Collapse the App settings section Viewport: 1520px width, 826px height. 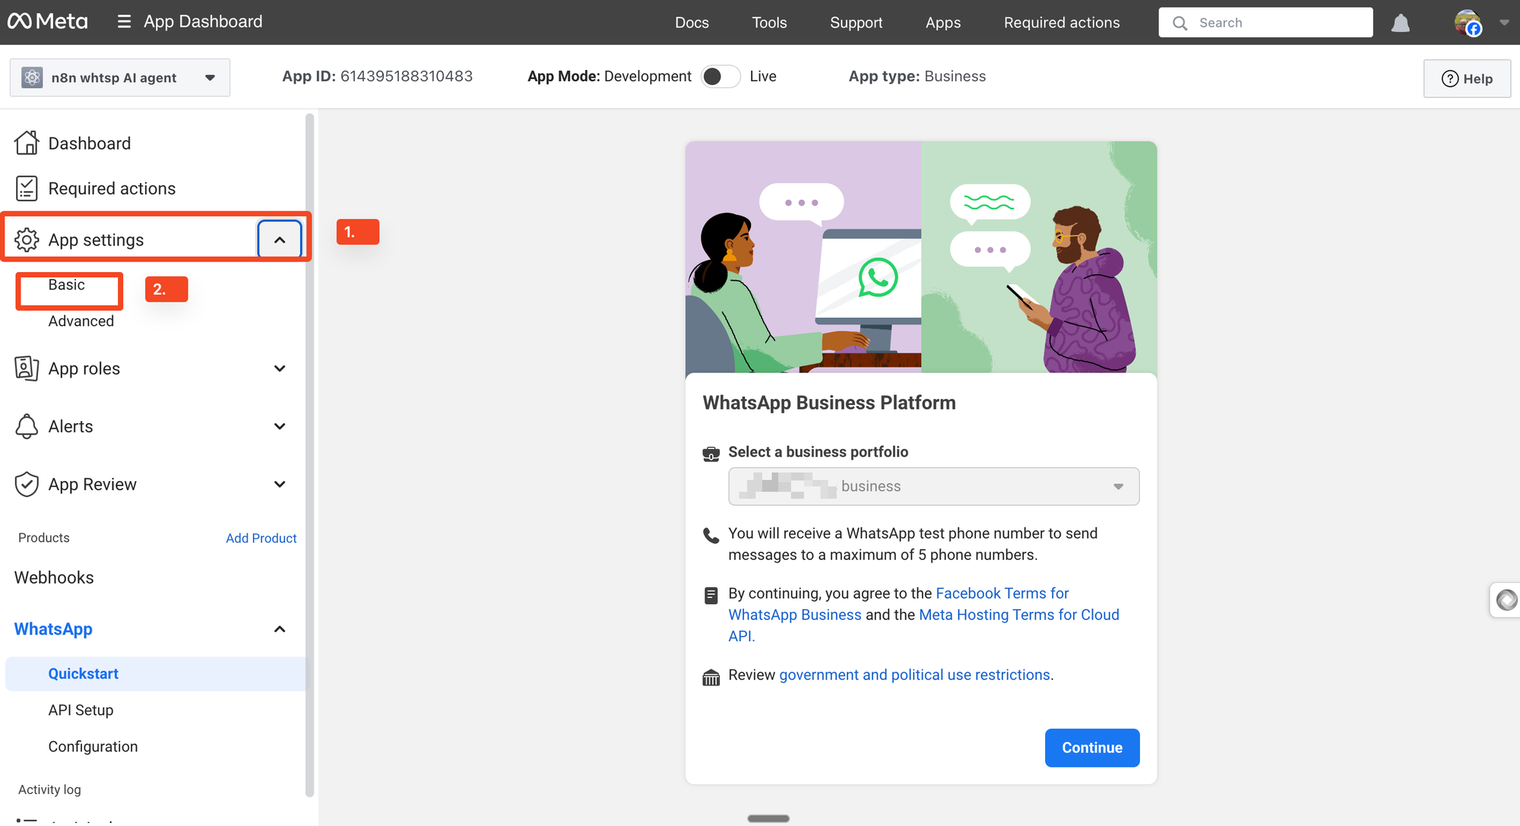point(280,240)
